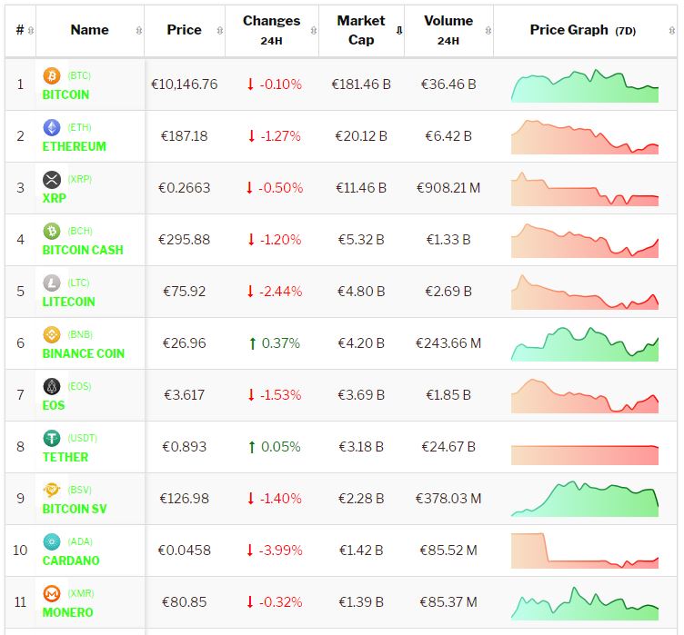684x635 pixels.
Task: Select the Monero orange logo icon
Action: (52, 594)
